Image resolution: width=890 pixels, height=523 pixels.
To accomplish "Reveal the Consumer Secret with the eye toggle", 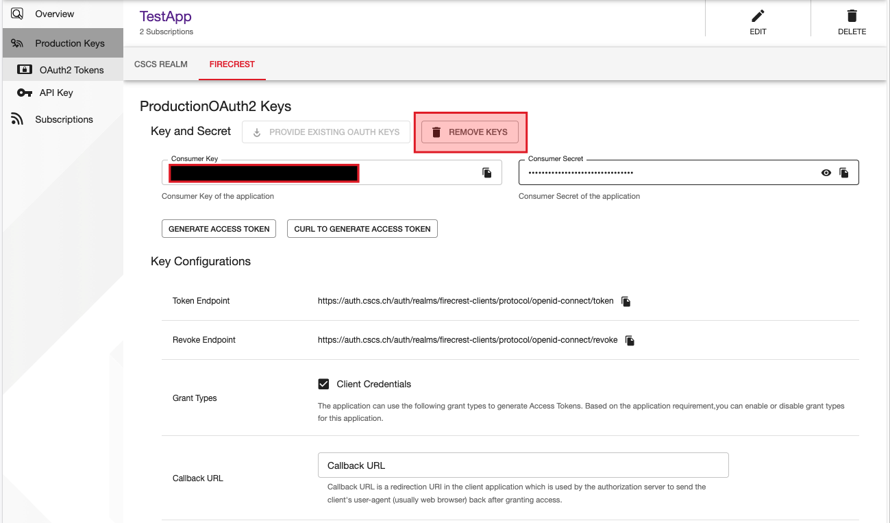I will 826,173.
